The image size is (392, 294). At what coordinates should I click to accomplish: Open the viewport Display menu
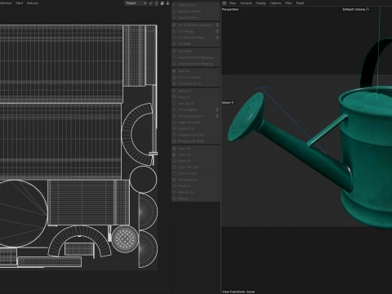click(261, 3)
